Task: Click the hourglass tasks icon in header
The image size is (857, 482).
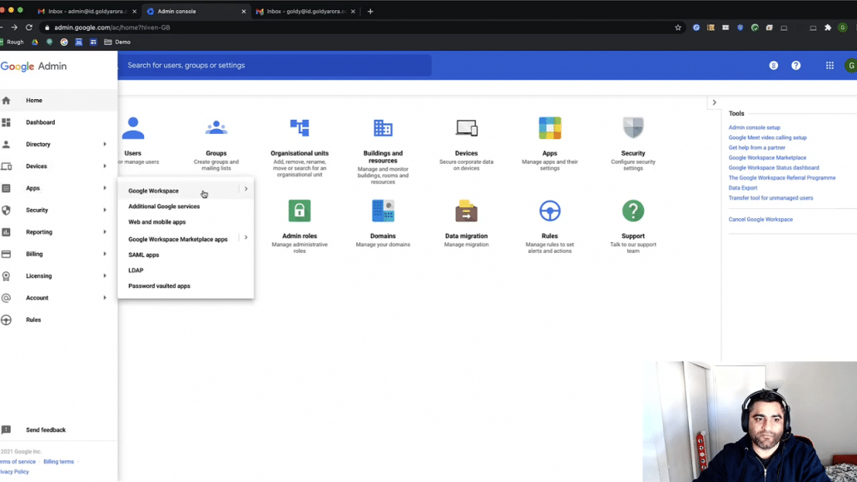Action: click(773, 65)
